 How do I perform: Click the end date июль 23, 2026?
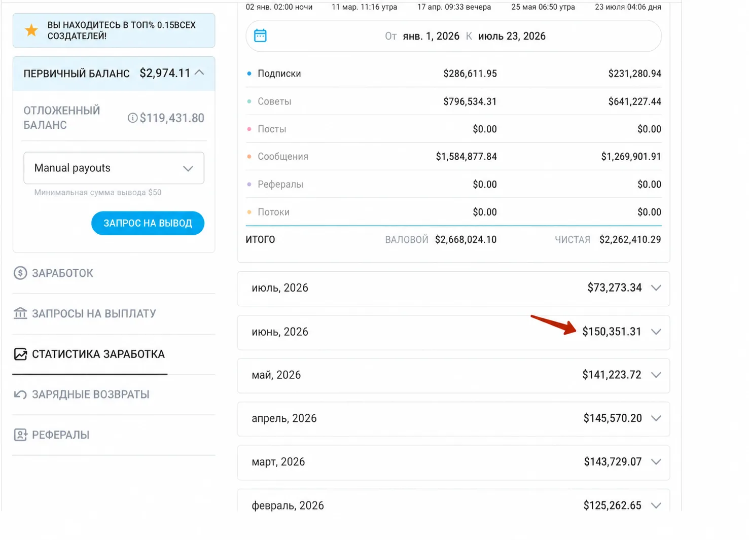click(512, 36)
